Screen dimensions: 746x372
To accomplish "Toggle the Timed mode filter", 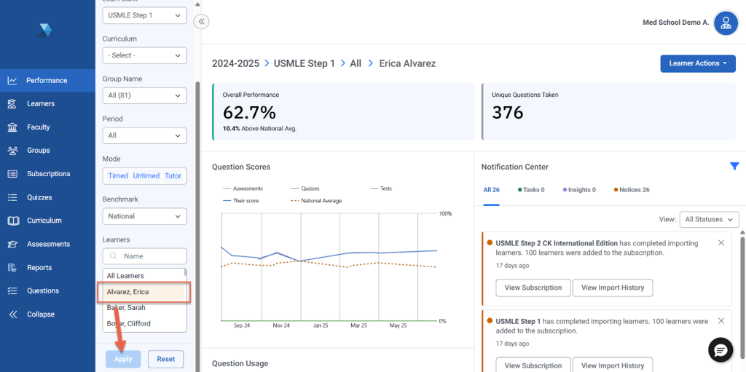I will click(x=118, y=175).
